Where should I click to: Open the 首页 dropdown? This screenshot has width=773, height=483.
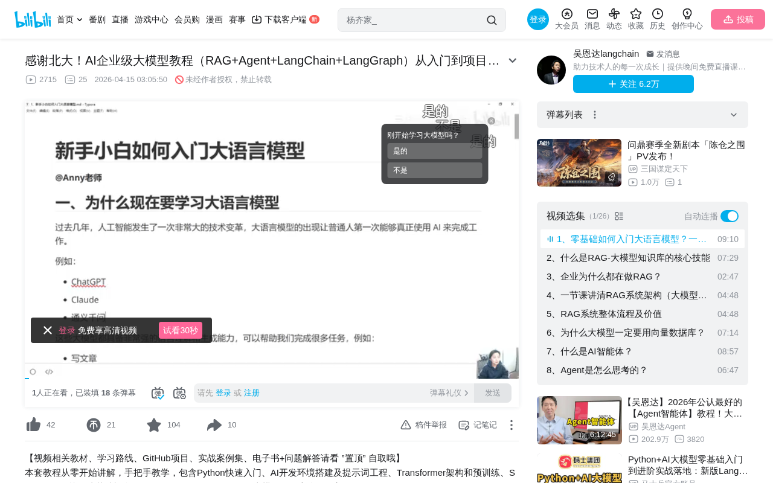pyautogui.click(x=70, y=19)
